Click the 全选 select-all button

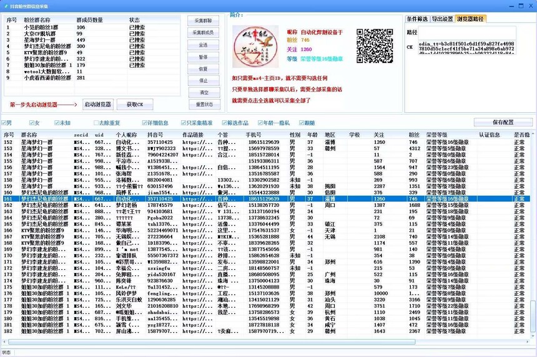pyautogui.click(x=203, y=45)
